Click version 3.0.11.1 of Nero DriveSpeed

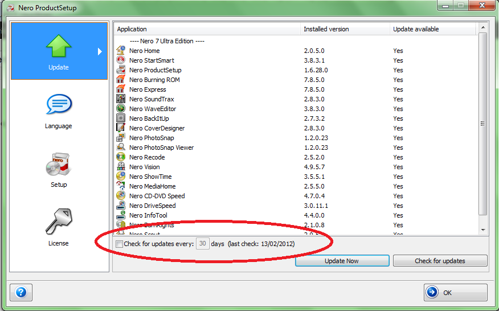(x=316, y=206)
